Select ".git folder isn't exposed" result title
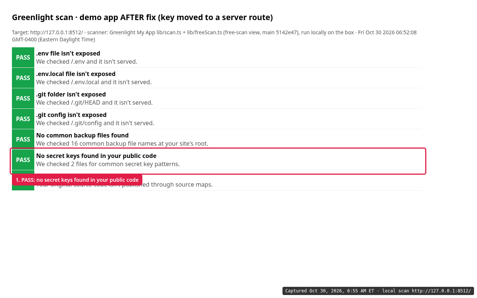This screenshot has width=477, height=298. (x=71, y=94)
